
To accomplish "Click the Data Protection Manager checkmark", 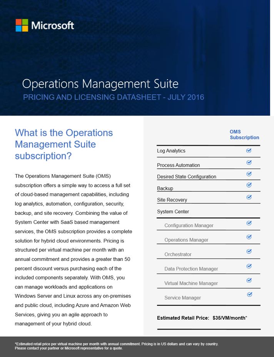I will click(x=249, y=266).
